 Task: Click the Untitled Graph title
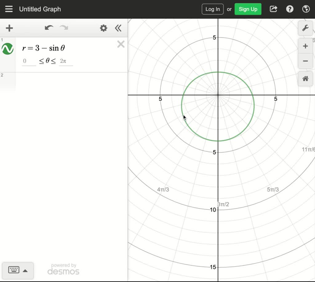click(40, 9)
